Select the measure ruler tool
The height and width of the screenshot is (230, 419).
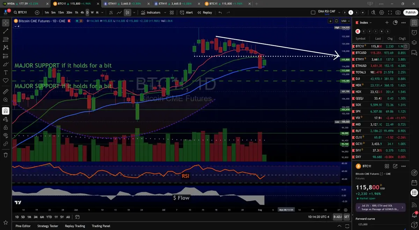pyautogui.click(x=6, y=92)
